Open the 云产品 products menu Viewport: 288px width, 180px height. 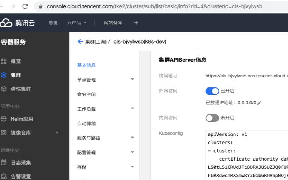[x=74, y=23]
